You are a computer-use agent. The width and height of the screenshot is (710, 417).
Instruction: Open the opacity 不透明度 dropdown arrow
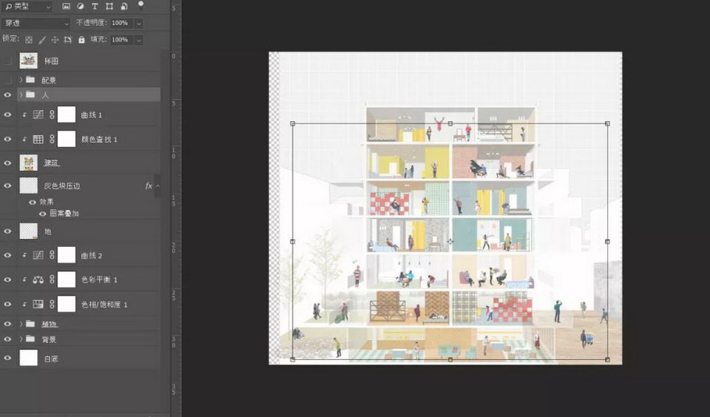[138, 23]
